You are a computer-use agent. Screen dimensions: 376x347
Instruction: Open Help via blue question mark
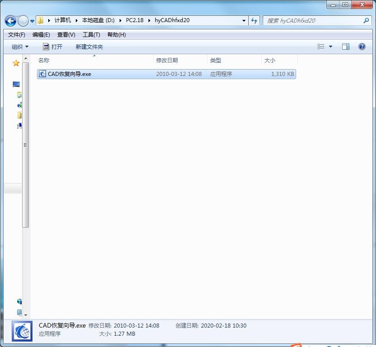click(362, 47)
